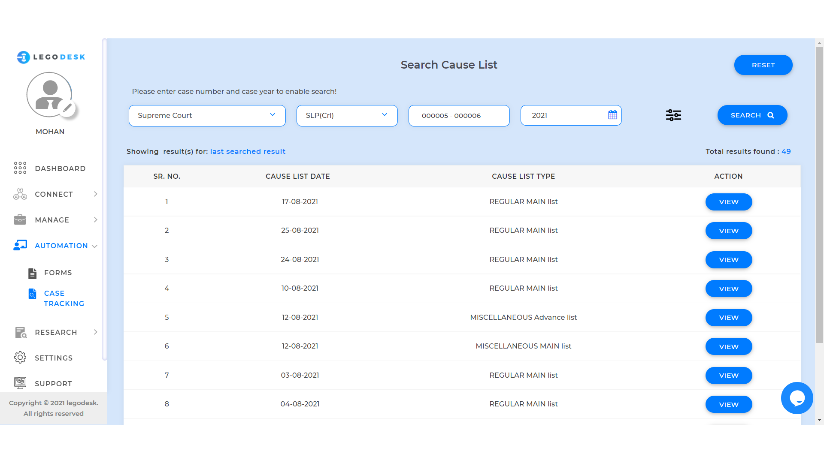Open advanced filter sliders icon
The width and height of the screenshot is (824, 463).
pyautogui.click(x=673, y=115)
